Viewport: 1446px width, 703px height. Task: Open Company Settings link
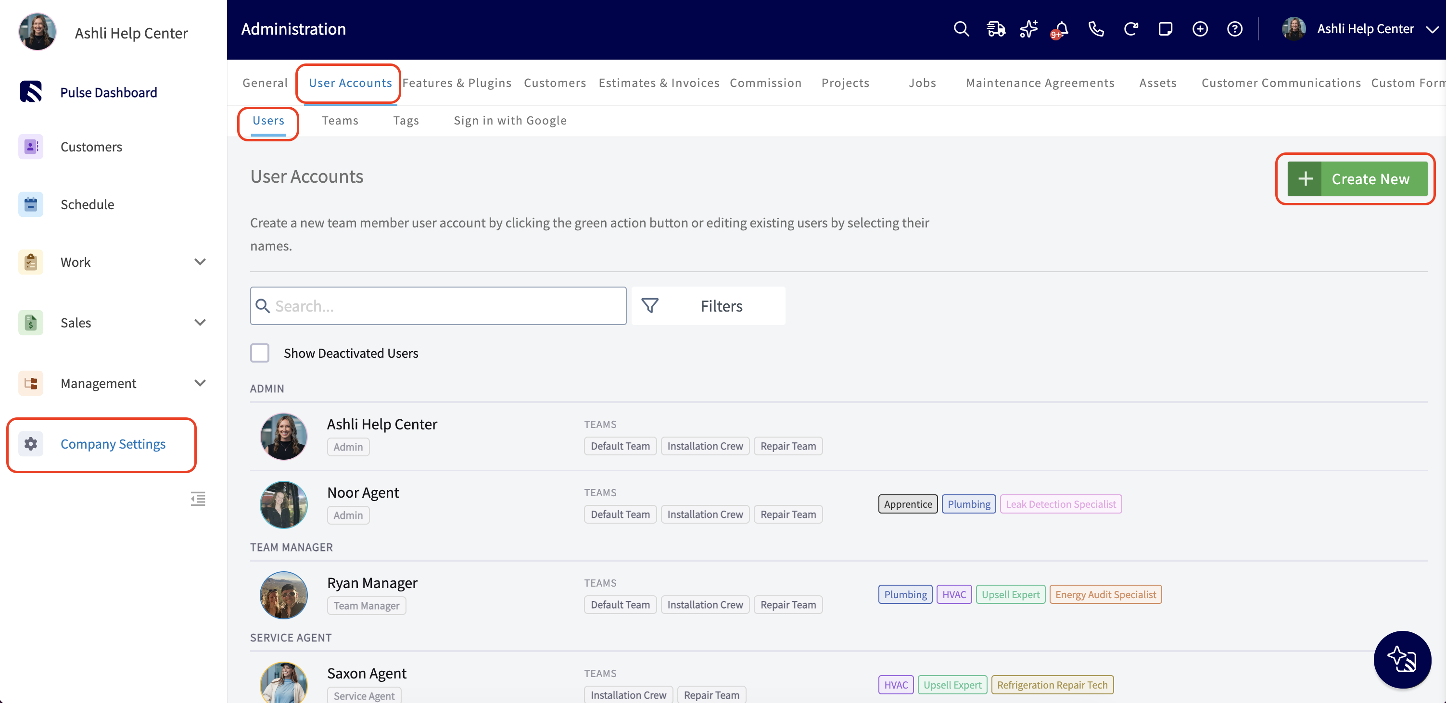click(113, 444)
